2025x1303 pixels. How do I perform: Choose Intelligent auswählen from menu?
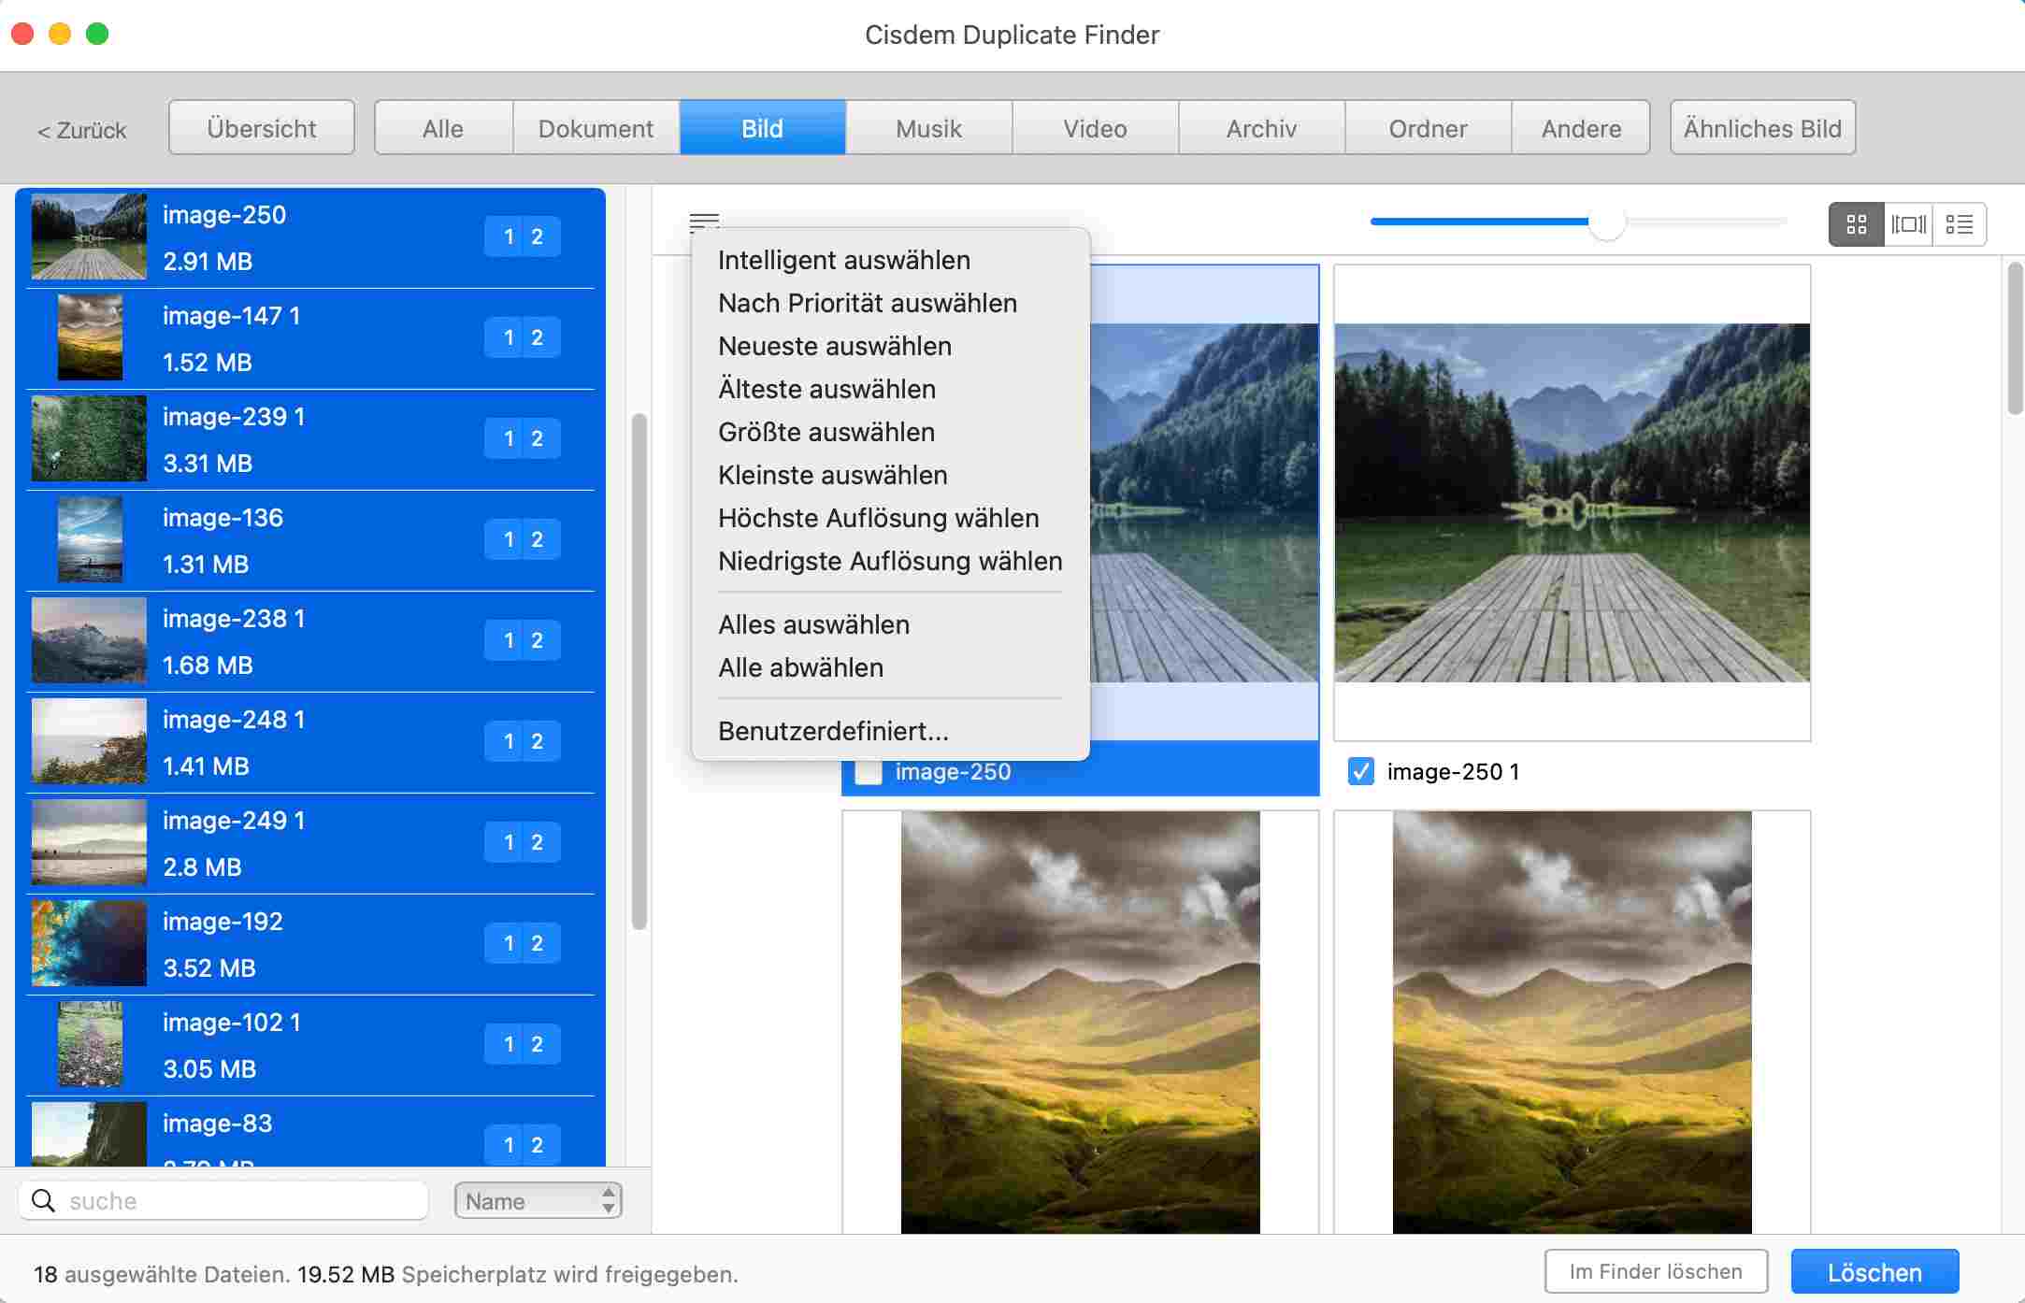click(x=843, y=260)
